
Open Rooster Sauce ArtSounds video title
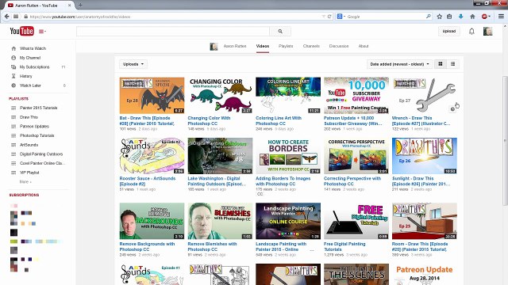click(x=148, y=181)
